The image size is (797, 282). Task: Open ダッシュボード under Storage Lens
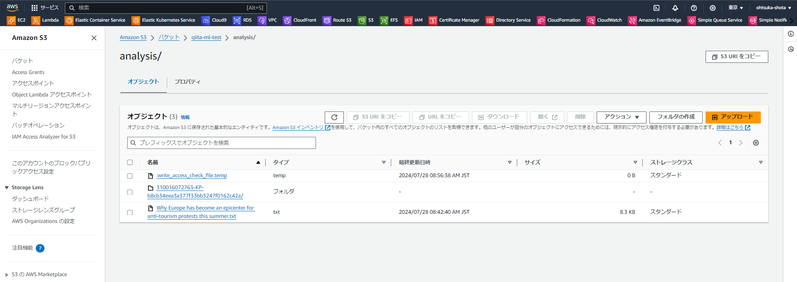tap(30, 199)
